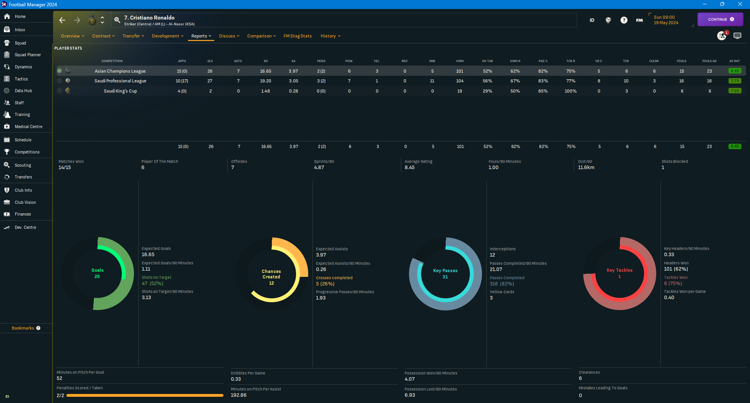Expand the Transfer dropdown menu
The height and width of the screenshot is (403, 750).
point(133,36)
